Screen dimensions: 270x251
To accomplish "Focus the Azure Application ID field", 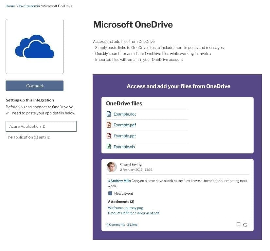I will (x=41, y=126).
